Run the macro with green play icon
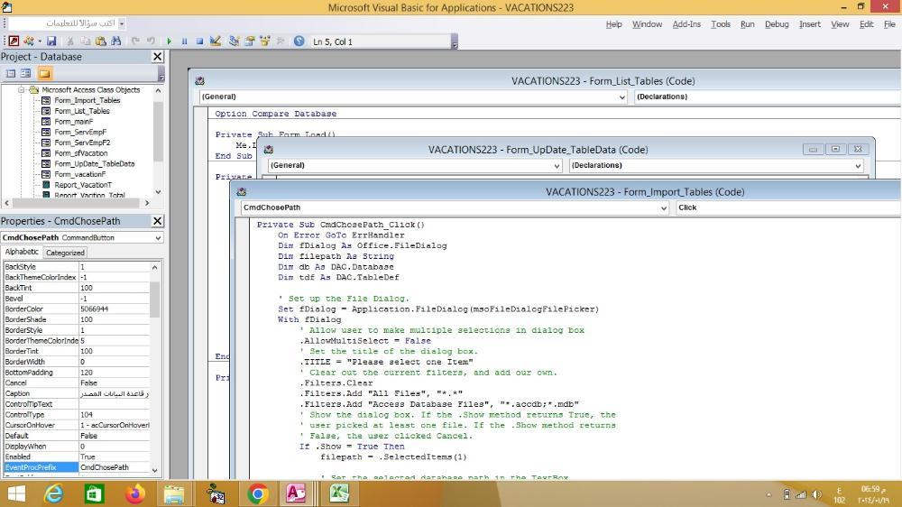The image size is (902, 507). tap(170, 41)
